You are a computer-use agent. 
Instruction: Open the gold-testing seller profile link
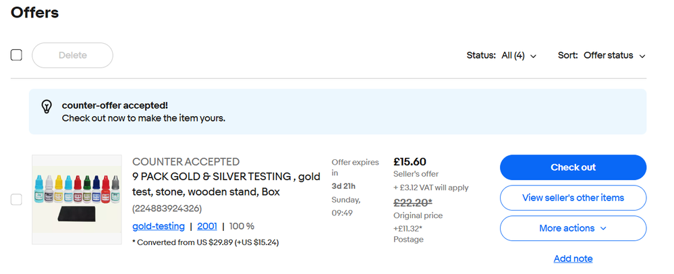[x=157, y=226]
